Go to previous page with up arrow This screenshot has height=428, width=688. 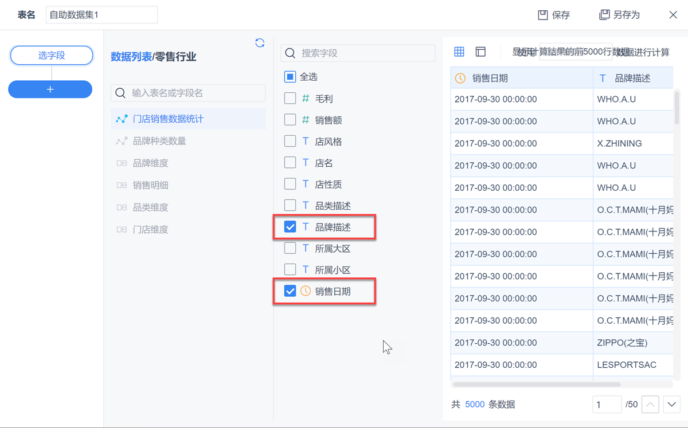(650, 405)
